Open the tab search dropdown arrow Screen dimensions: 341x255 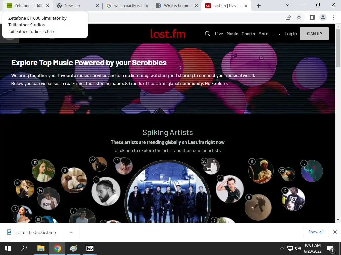tap(287, 5)
